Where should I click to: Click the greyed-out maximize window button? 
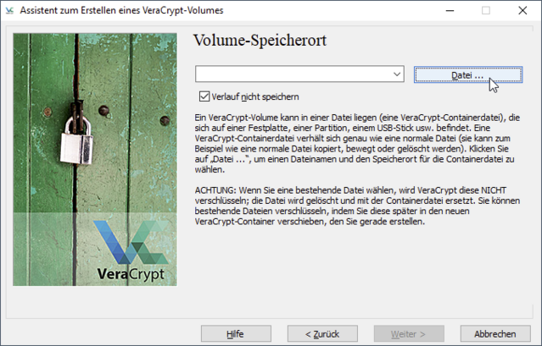486,11
